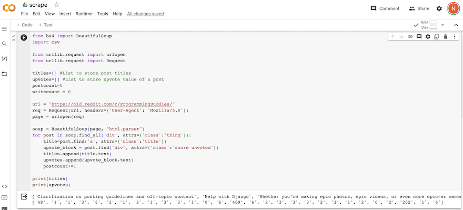Open the Find and replace sidebar
The width and height of the screenshot is (463, 210).
(4, 44)
